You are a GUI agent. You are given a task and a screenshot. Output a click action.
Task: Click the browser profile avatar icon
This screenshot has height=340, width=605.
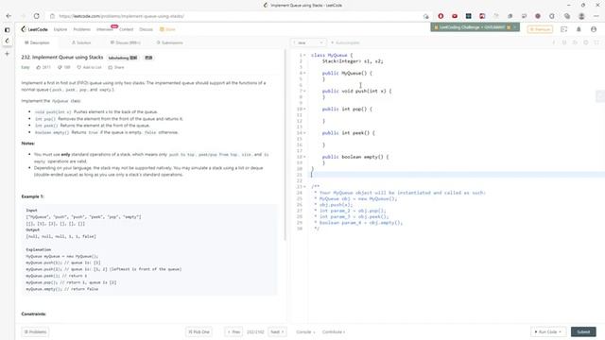click(581, 16)
